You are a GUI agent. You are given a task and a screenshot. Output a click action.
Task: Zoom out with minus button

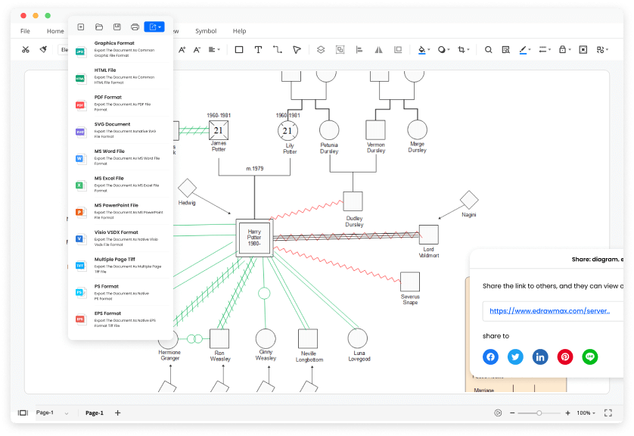coord(512,413)
